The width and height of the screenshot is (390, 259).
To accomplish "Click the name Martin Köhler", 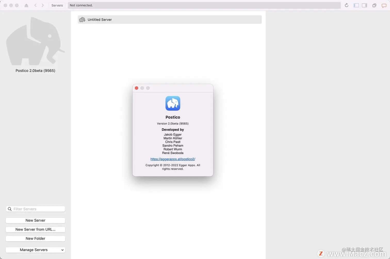I will 173,138.
